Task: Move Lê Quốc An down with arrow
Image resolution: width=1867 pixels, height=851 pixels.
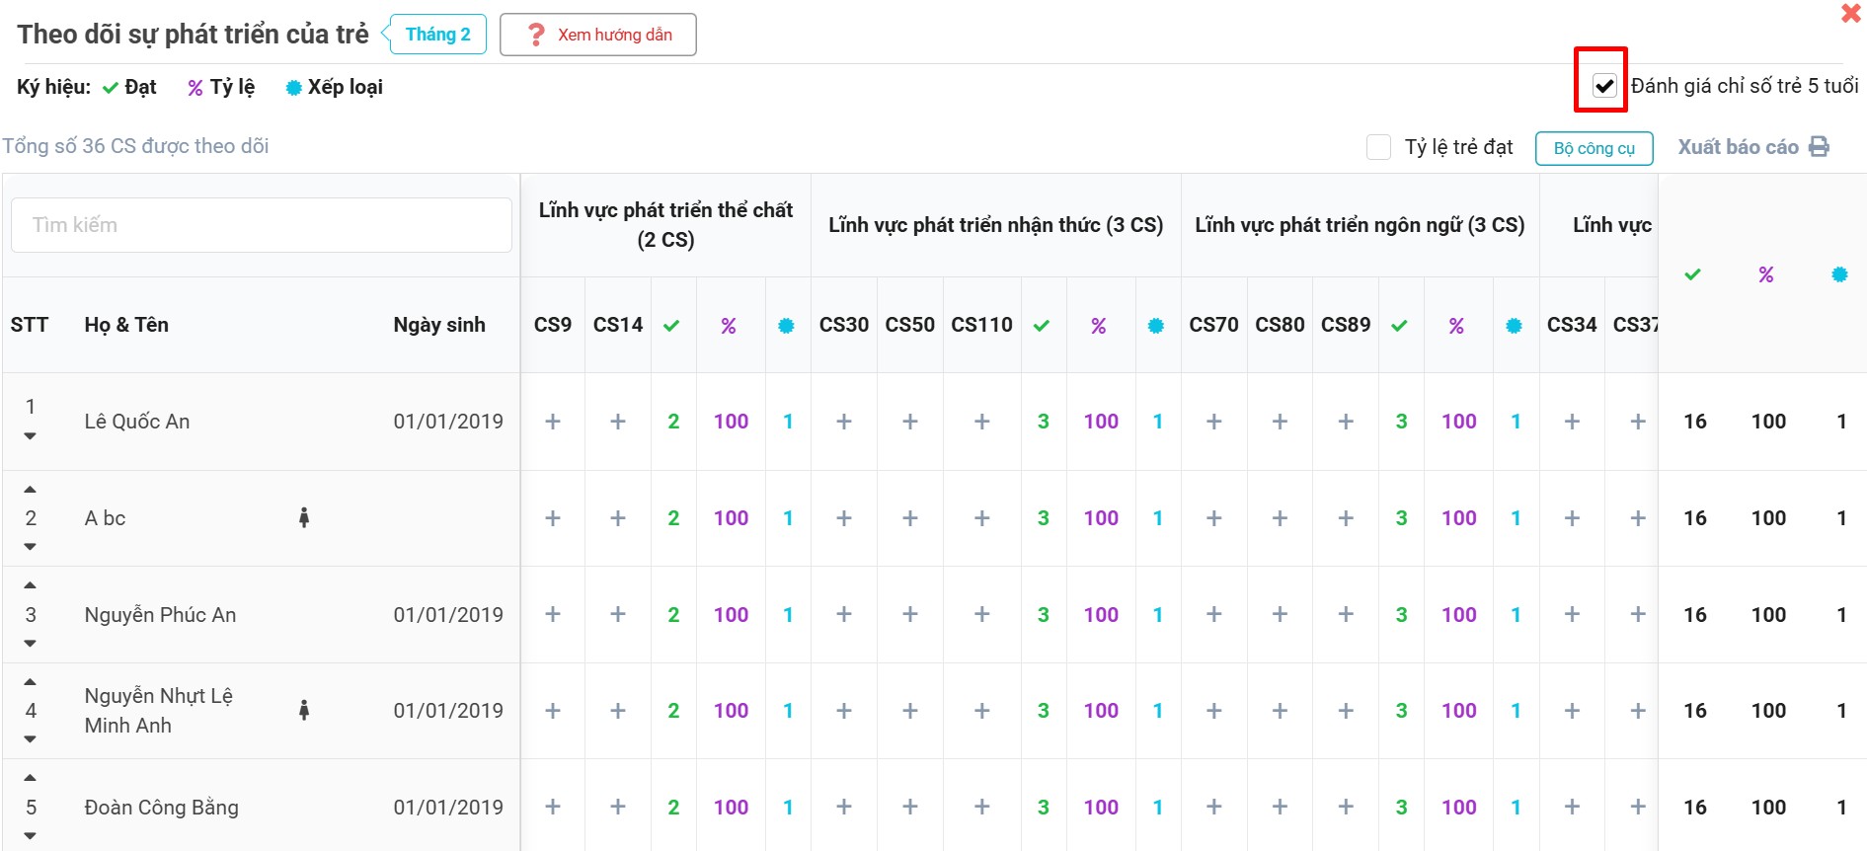Action: point(31,436)
